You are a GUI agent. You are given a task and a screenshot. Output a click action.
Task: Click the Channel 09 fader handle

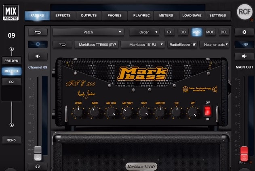[x=38, y=153]
